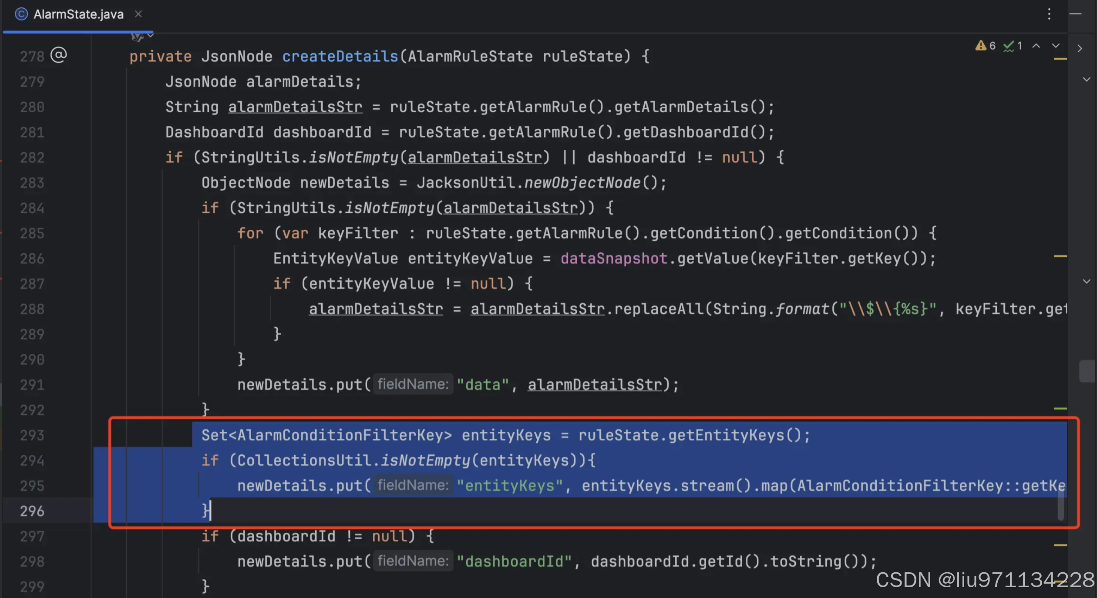Go to next highlighted error arrow
The height and width of the screenshot is (598, 1097).
point(1056,46)
